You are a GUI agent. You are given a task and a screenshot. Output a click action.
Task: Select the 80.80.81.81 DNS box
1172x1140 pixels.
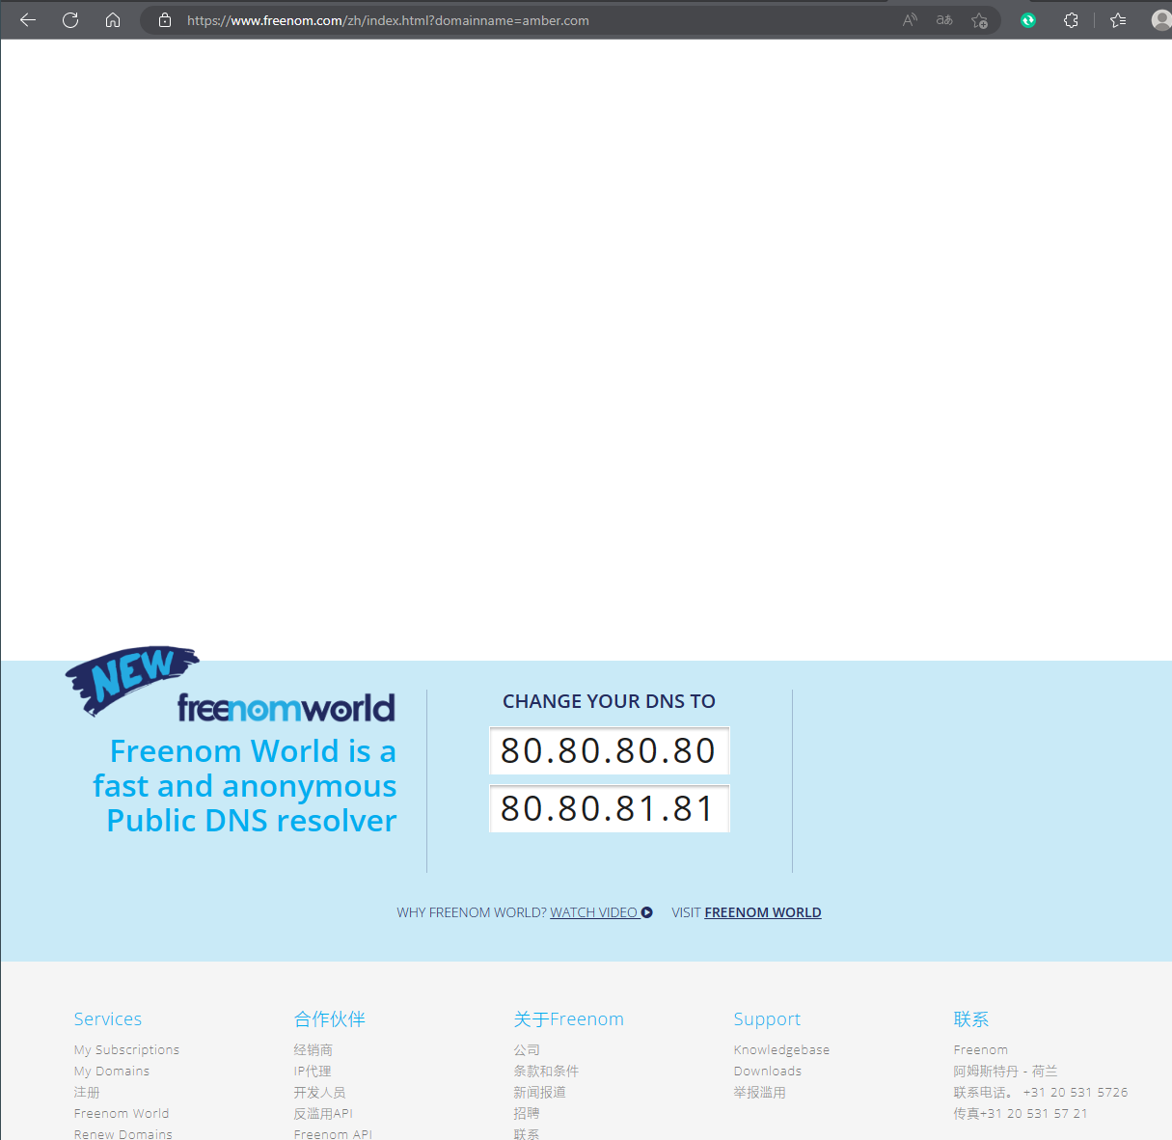tap(610, 808)
